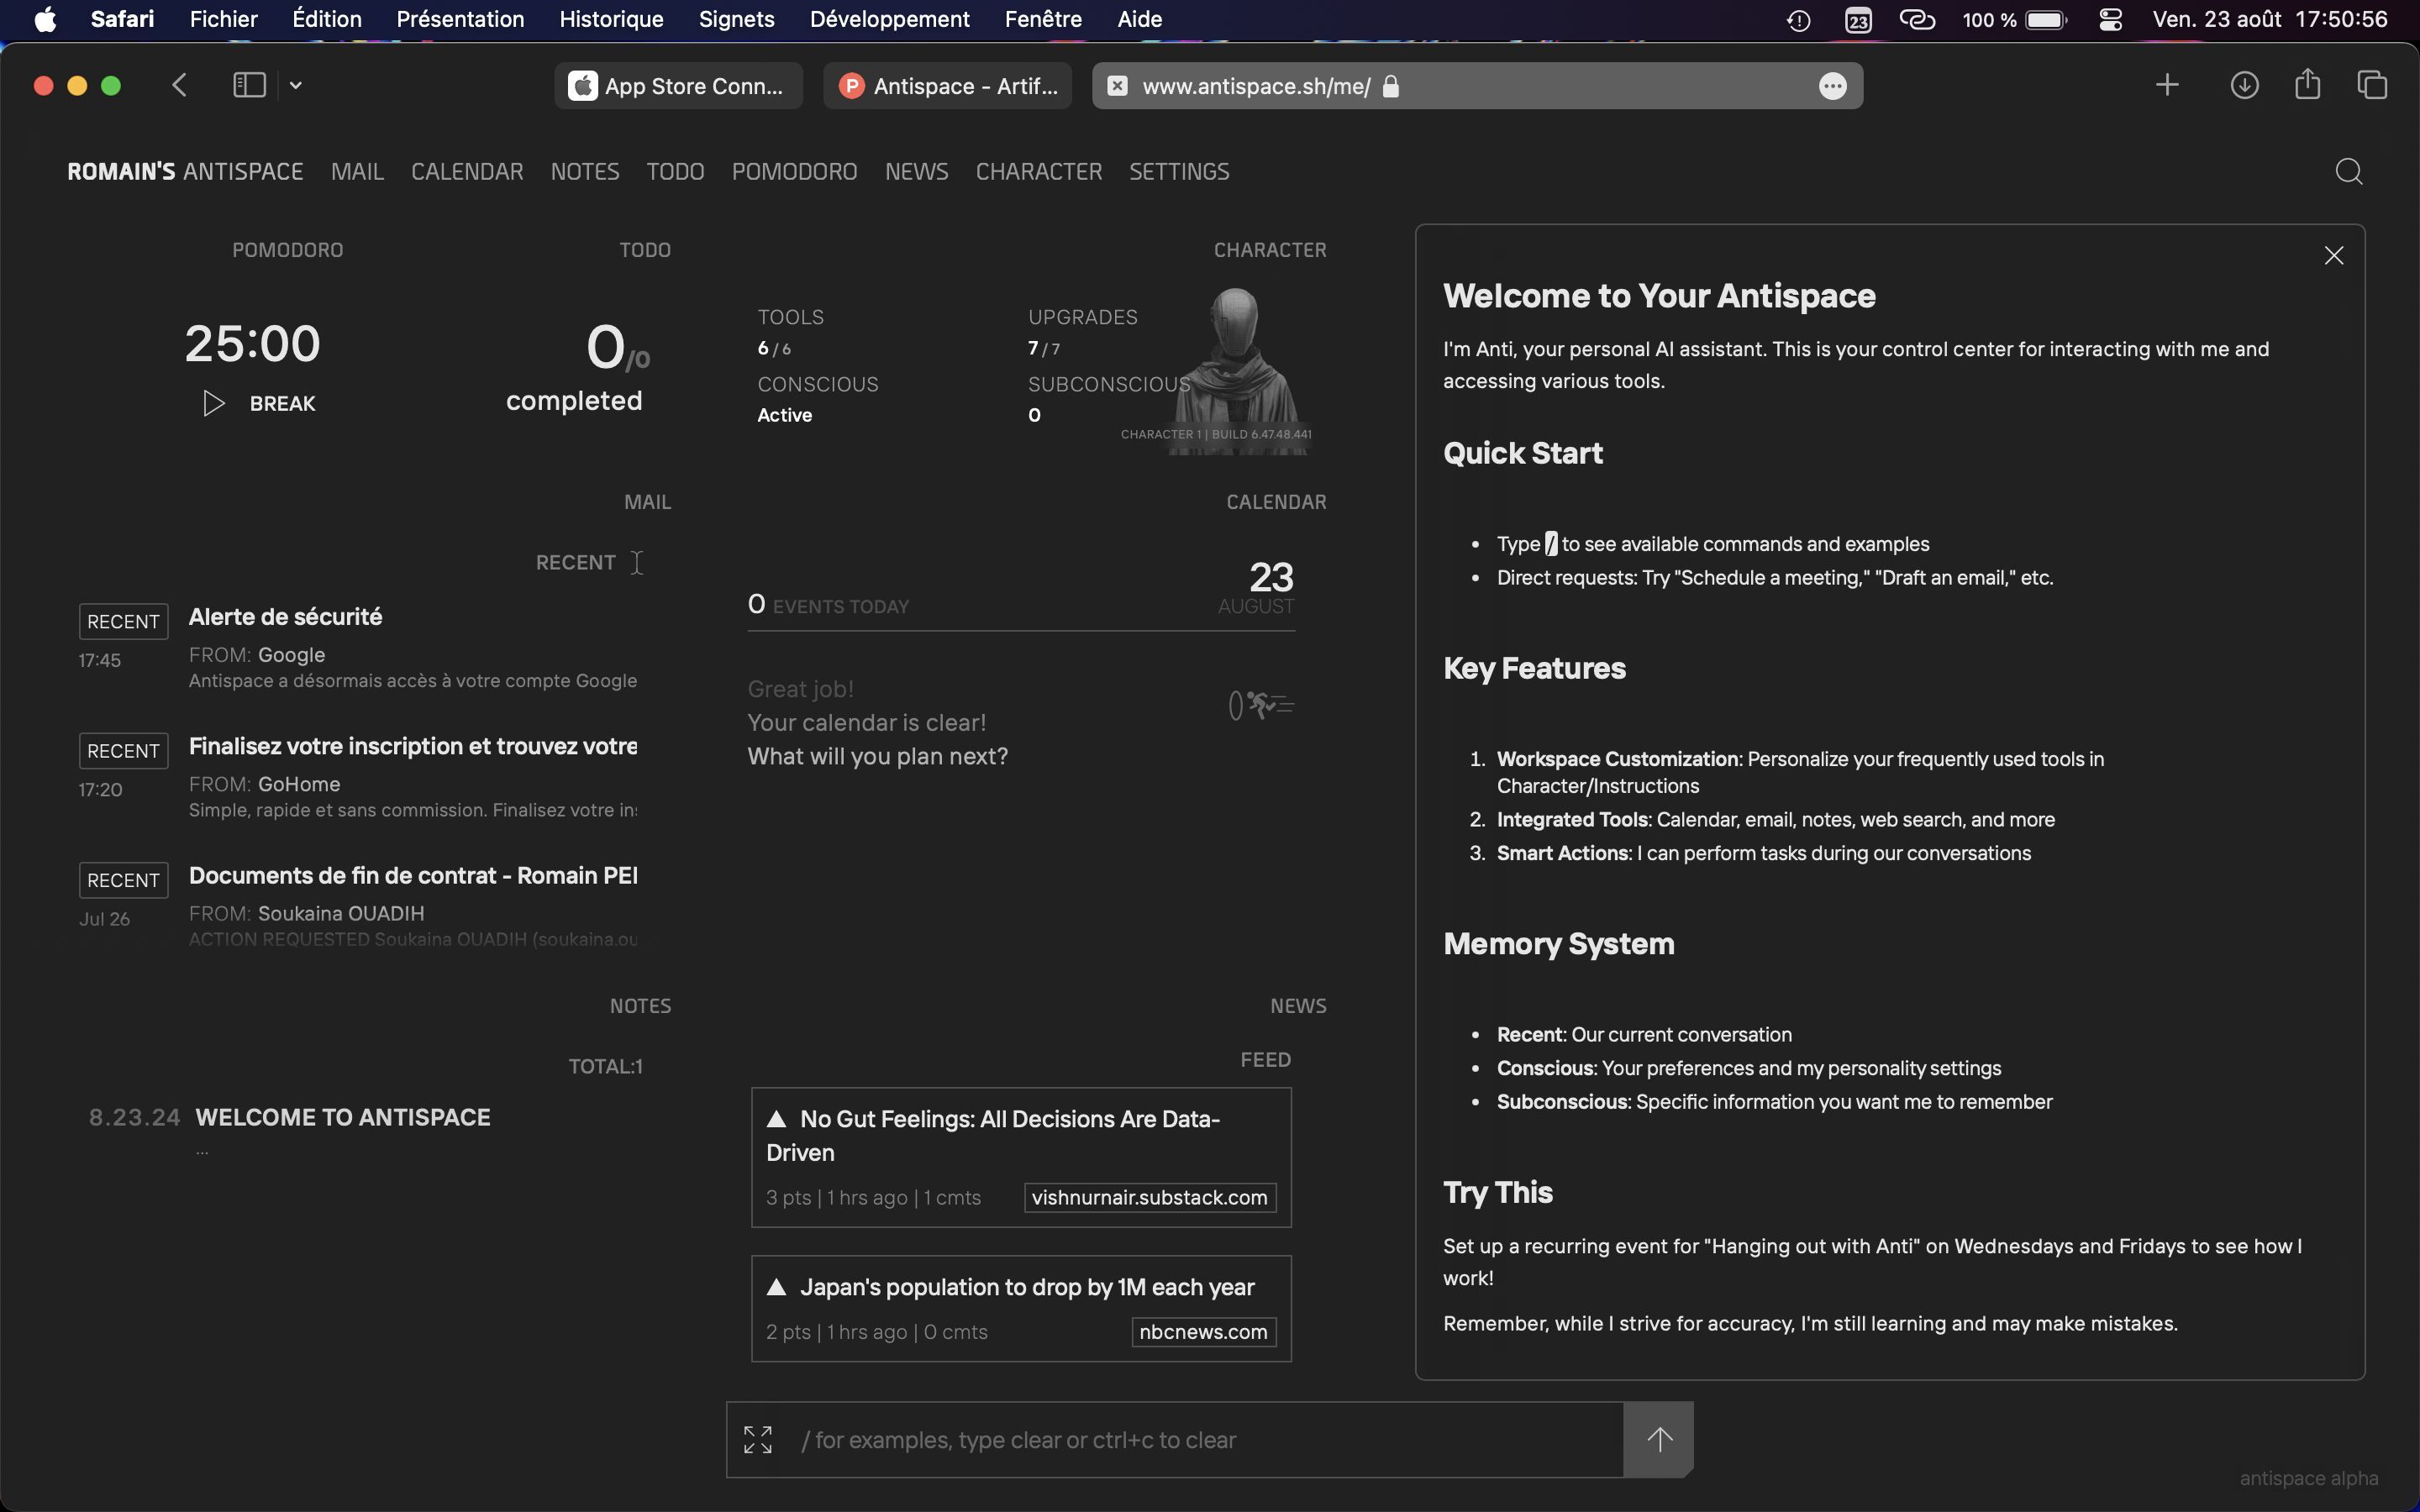Expand fullscreen chat view icon
Viewport: 2420px width, 1512px height.
pos(758,1437)
